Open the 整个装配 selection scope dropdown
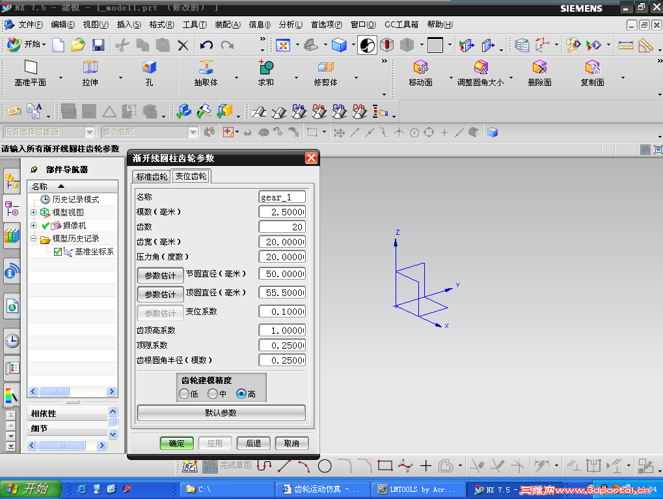The height and width of the screenshot is (499, 663). (x=193, y=132)
